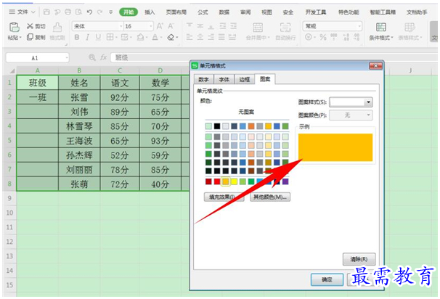Click the Copy icon
The height and width of the screenshot is (299, 440).
30,37
